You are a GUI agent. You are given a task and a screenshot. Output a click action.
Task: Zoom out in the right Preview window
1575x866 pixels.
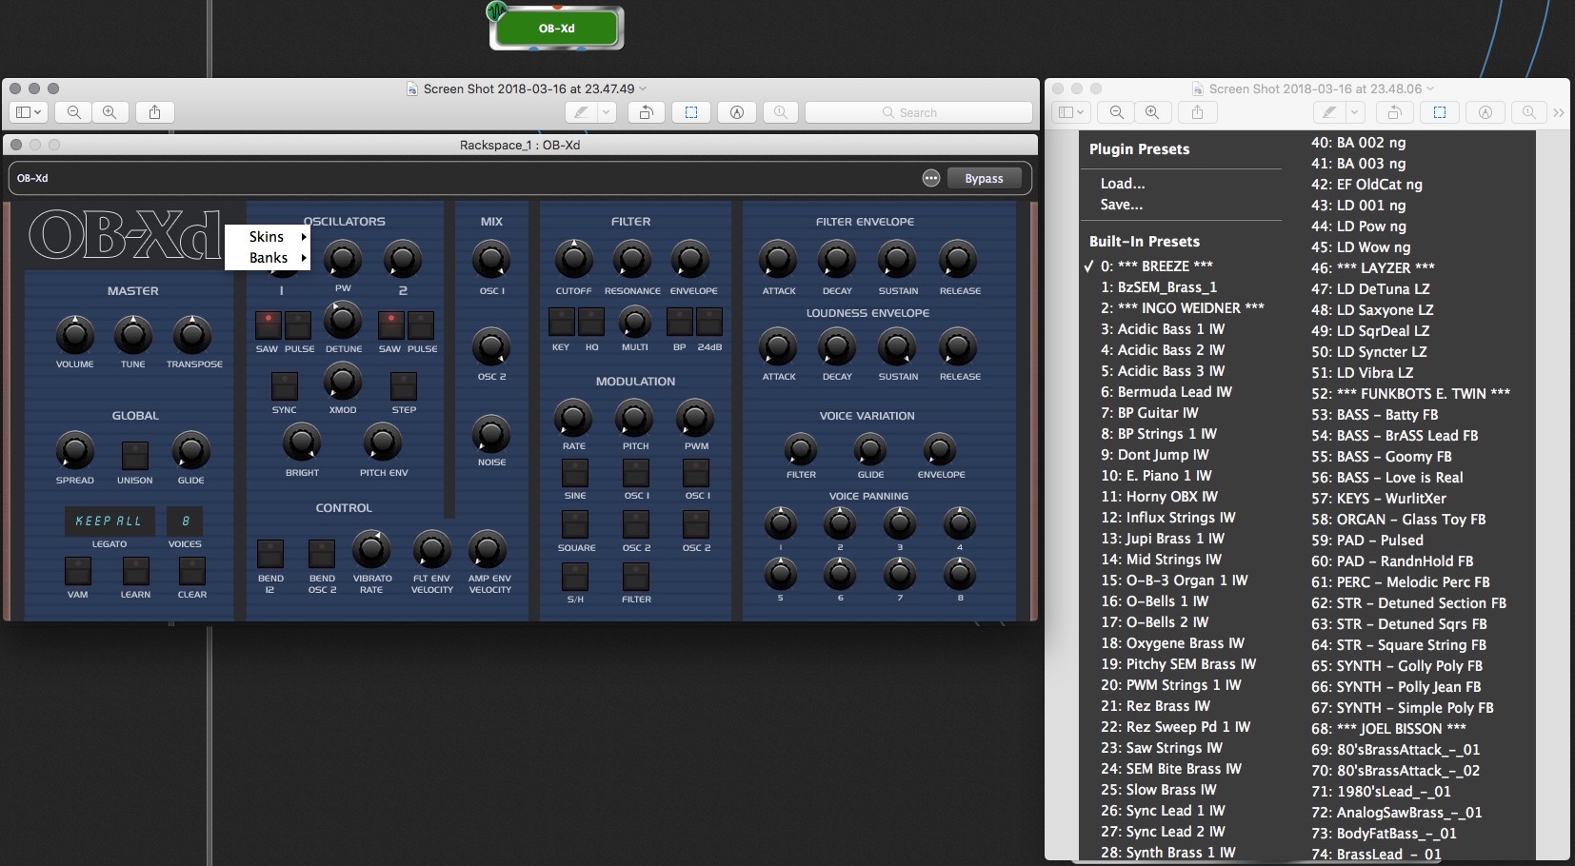pyautogui.click(x=1117, y=112)
